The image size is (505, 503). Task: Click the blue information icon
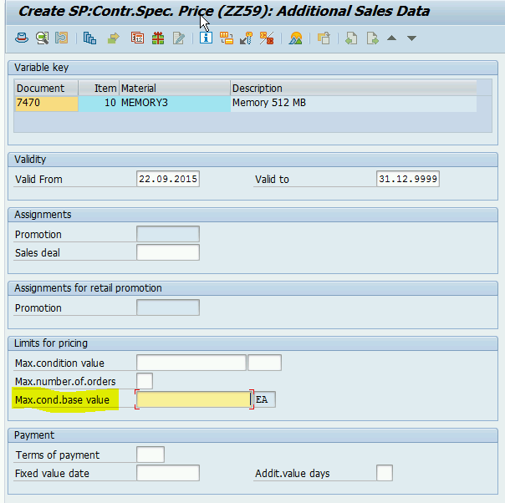coord(205,38)
